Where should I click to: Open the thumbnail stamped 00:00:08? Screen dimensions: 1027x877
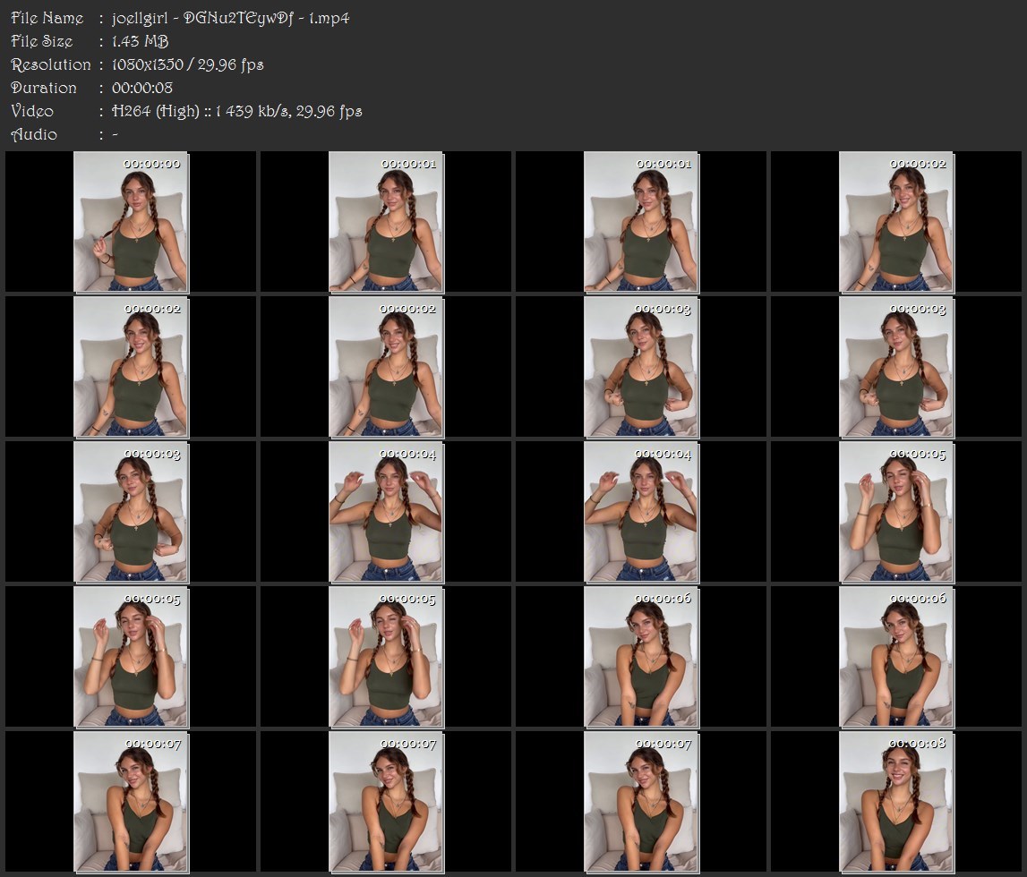click(x=896, y=802)
